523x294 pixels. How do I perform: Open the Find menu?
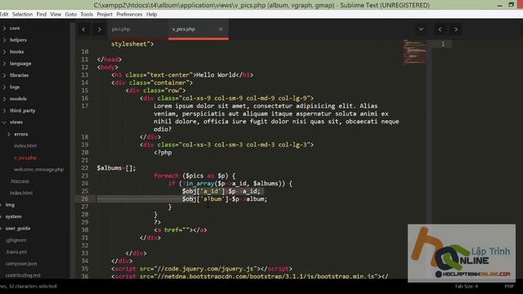click(42, 15)
